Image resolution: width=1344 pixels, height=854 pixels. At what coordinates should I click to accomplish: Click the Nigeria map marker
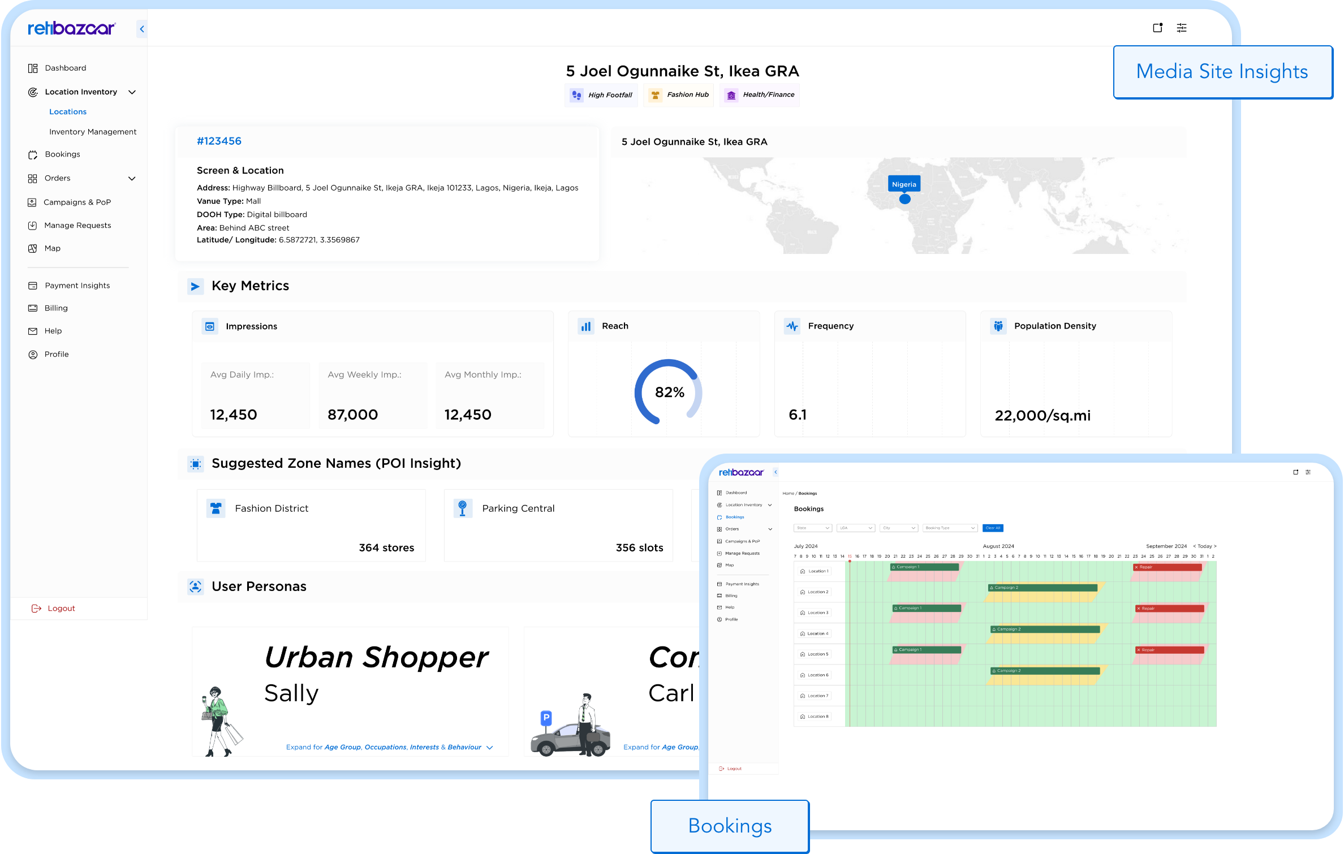pos(904,200)
